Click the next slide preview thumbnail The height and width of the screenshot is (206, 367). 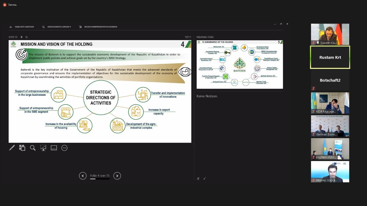(240, 64)
